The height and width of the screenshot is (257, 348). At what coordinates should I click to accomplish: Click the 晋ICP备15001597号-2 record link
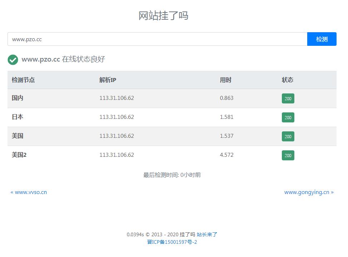(172, 242)
